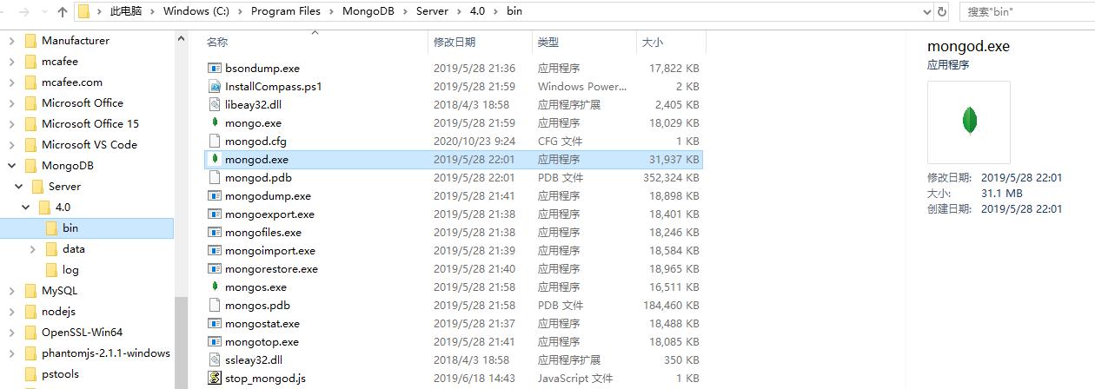1095x389 pixels.
Task: Click the mongod.cfg file icon
Action: (216, 141)
